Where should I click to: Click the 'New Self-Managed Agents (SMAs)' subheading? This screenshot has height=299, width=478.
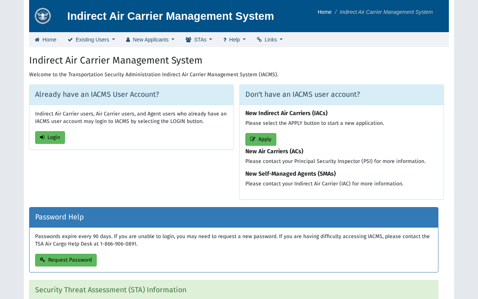(291, 174)
